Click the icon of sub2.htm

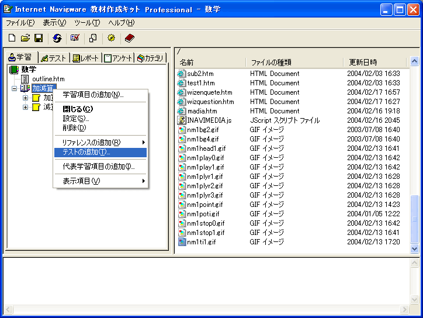point(182,74)
